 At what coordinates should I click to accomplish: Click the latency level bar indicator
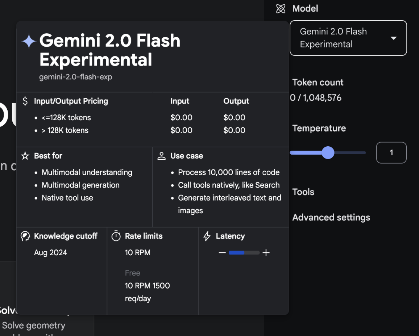point(244,253)
